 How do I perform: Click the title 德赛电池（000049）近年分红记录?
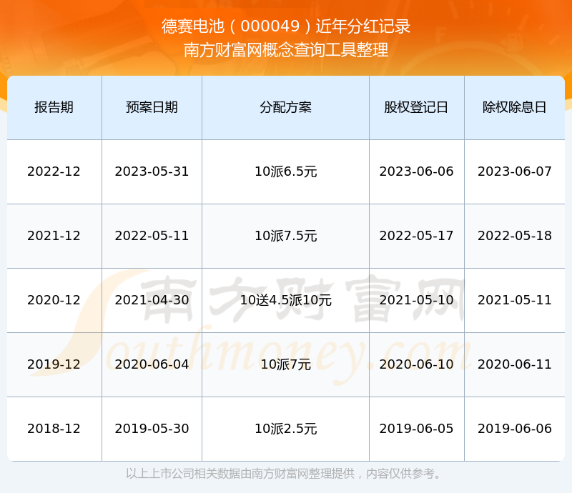[x=286, y=26]
